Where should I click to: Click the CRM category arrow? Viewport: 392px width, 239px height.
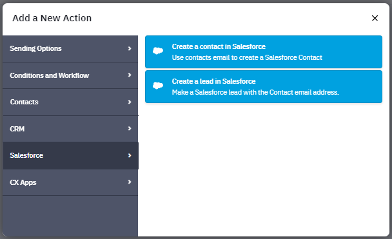point(130,128)
